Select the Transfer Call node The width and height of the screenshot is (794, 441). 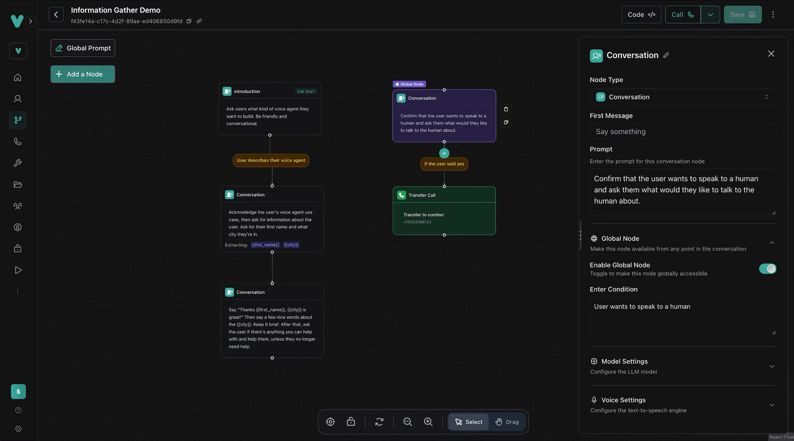point(444,211)
